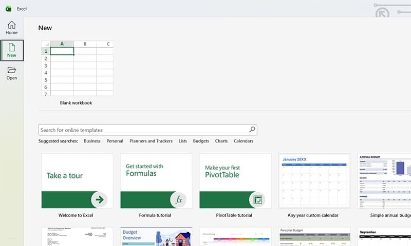Viewport: 411px width, 246px height.
Task: Open the Budget Overview template thumbnail
Action: tap(156, 237)
